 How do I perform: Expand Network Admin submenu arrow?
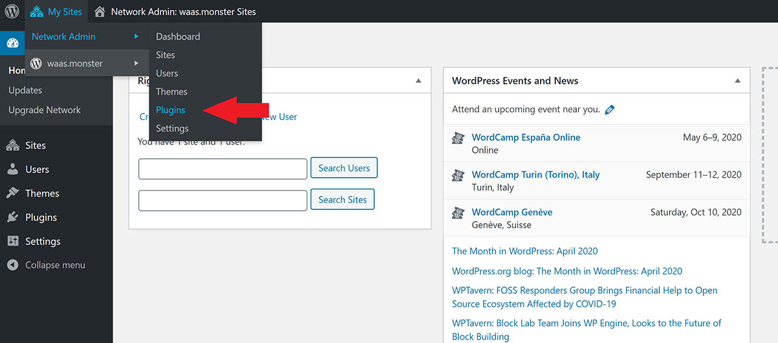point(136,36)
